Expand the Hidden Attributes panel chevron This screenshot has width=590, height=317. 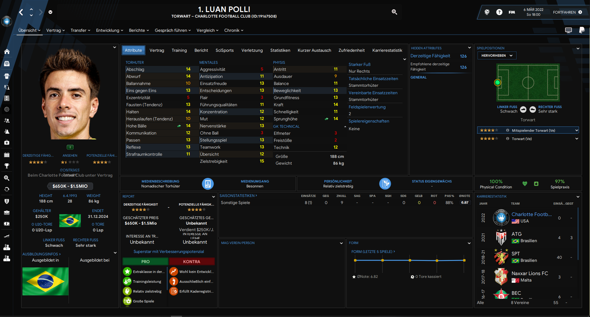coord(469,48)
